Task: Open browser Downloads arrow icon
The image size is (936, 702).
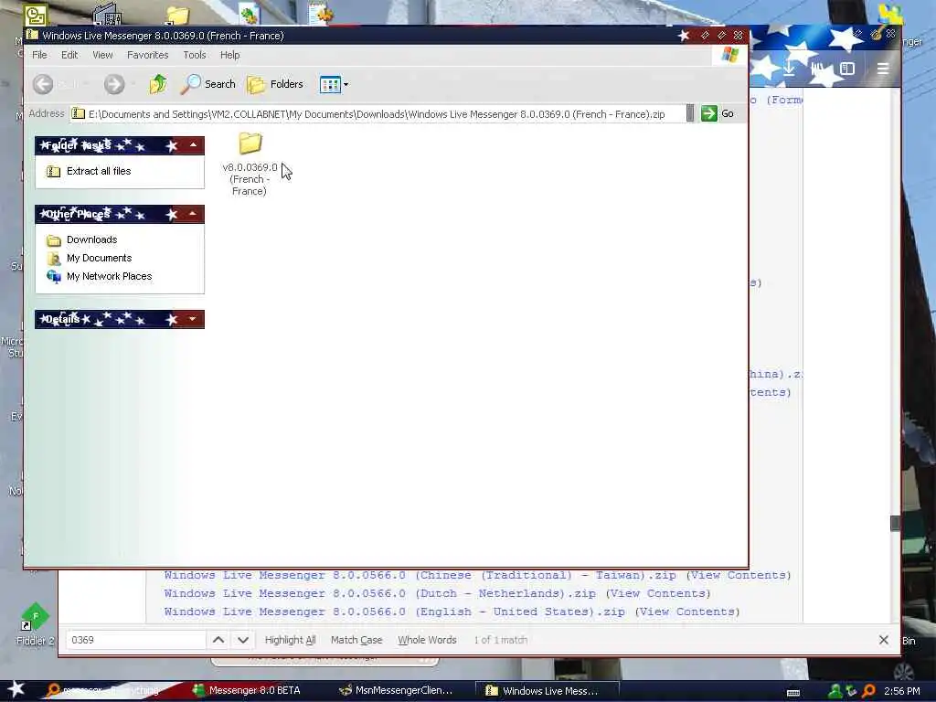Action: pyautogui.click(x=789, y=69)
